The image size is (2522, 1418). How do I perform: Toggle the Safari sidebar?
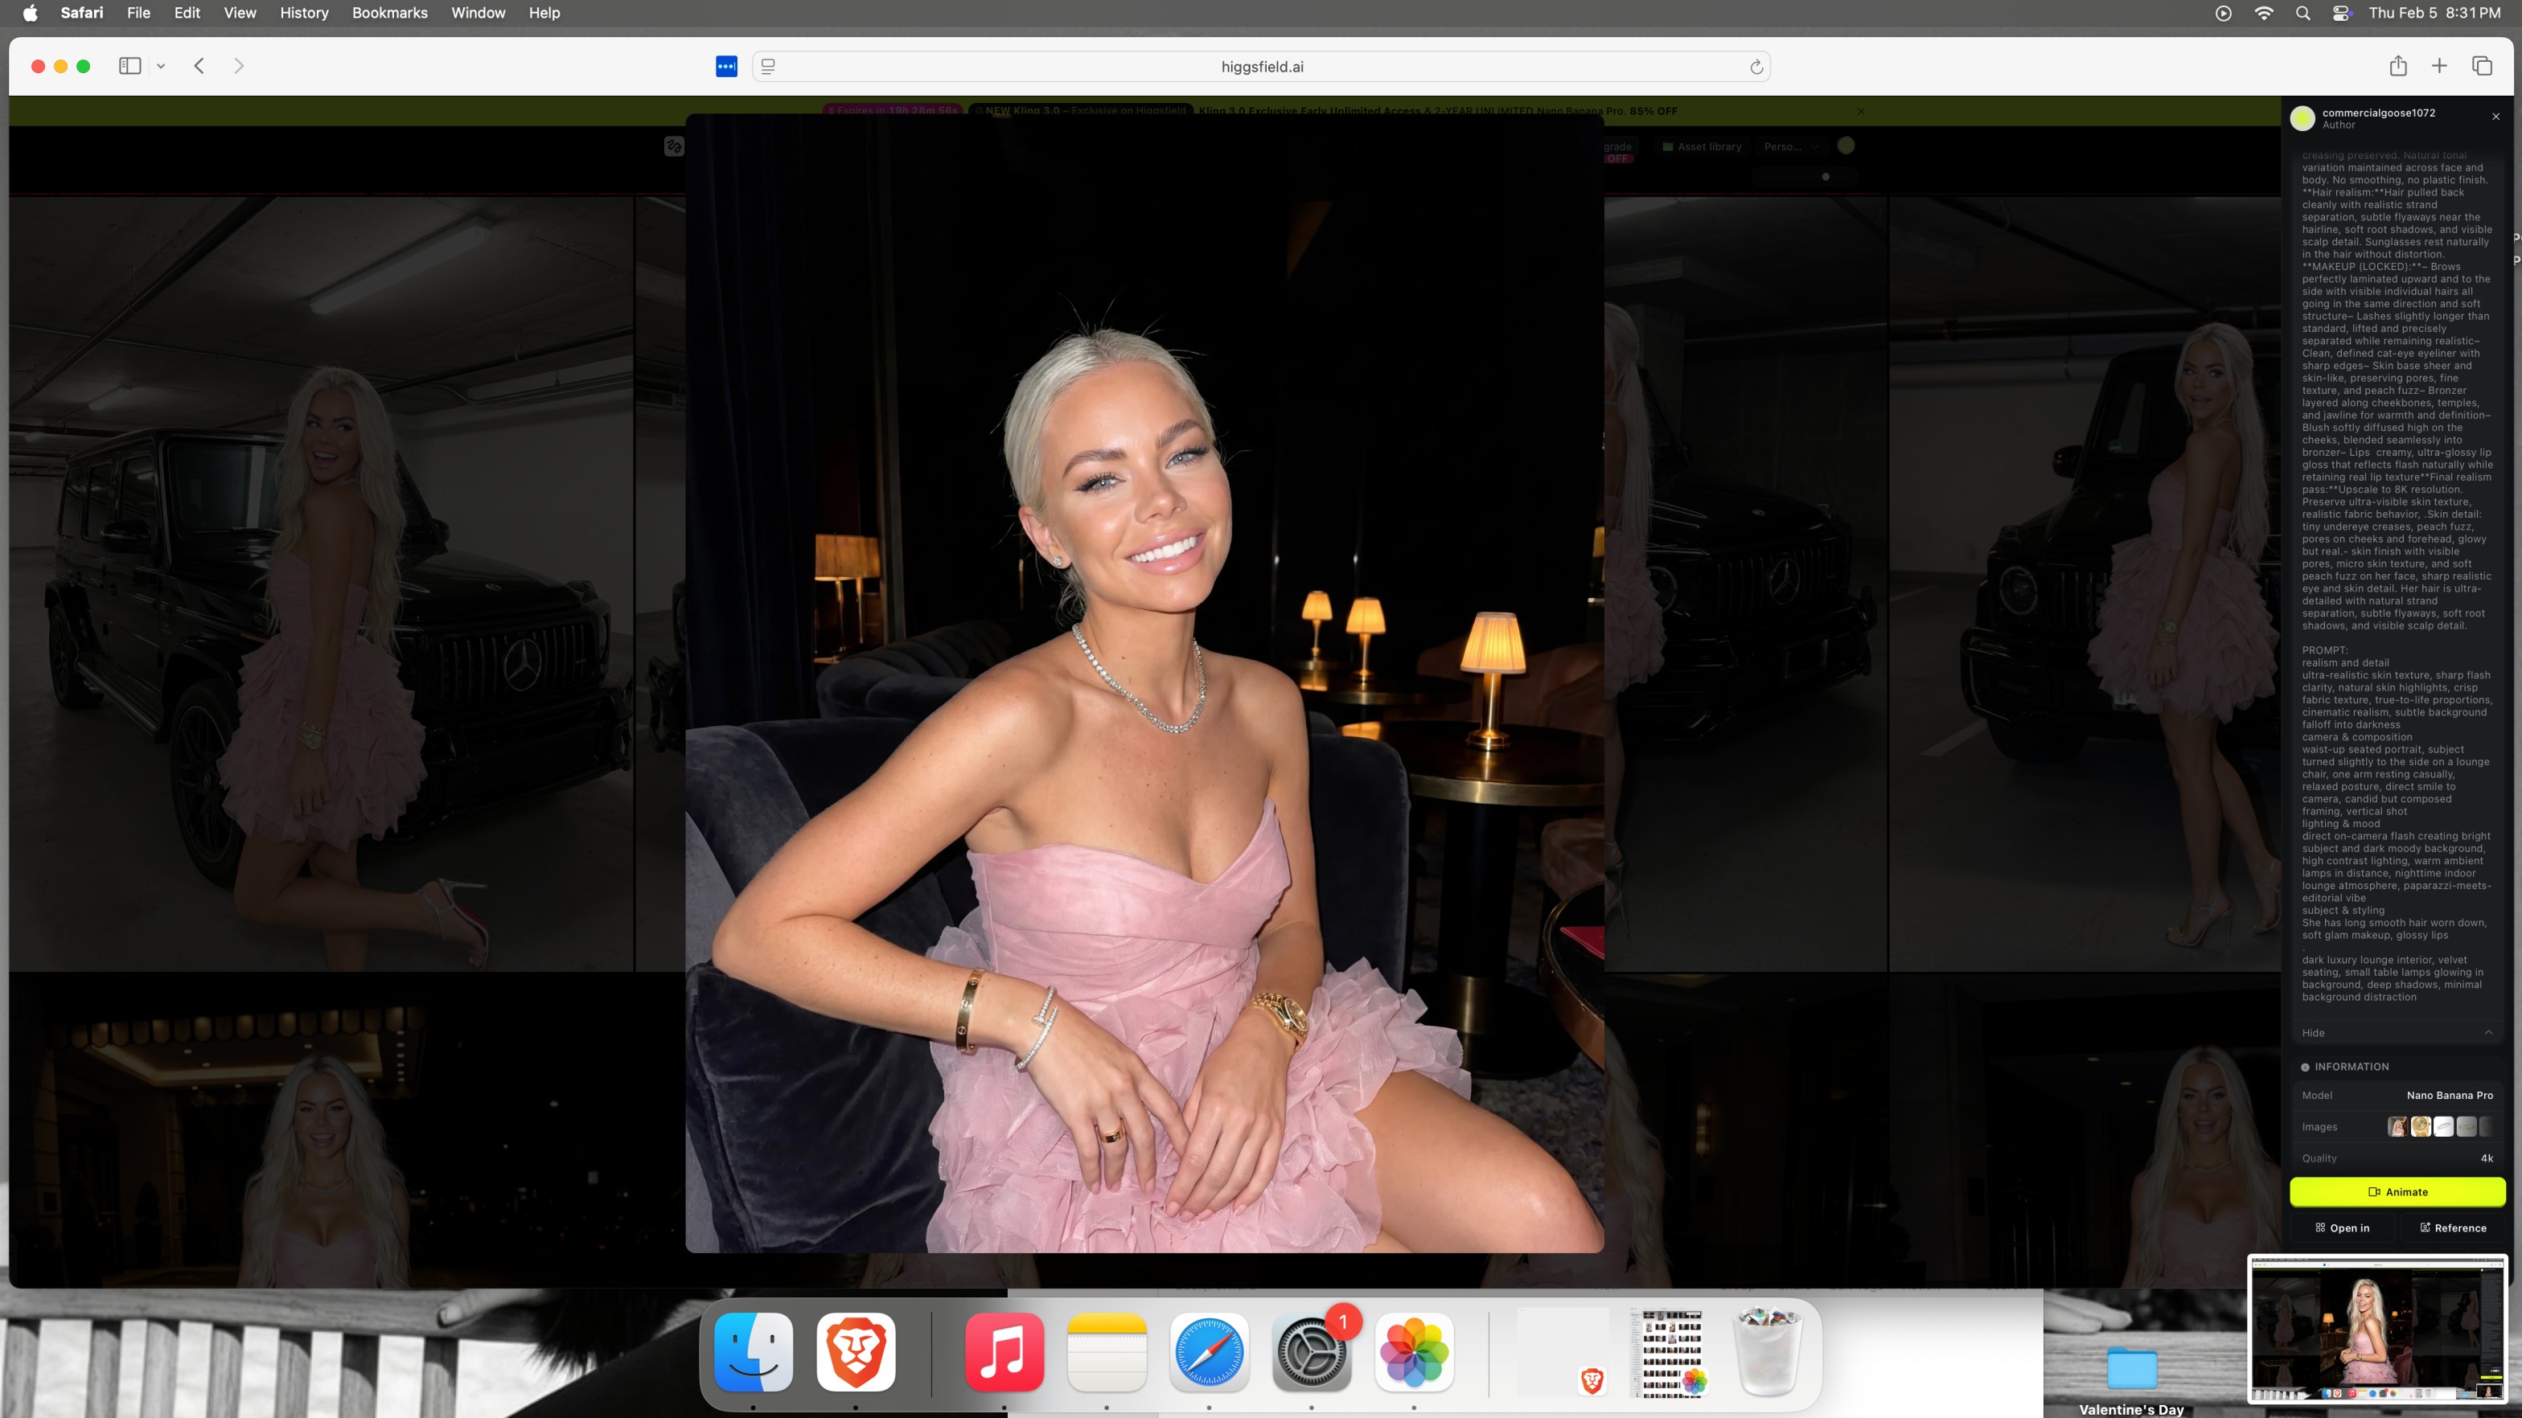(x=129, y=66)
